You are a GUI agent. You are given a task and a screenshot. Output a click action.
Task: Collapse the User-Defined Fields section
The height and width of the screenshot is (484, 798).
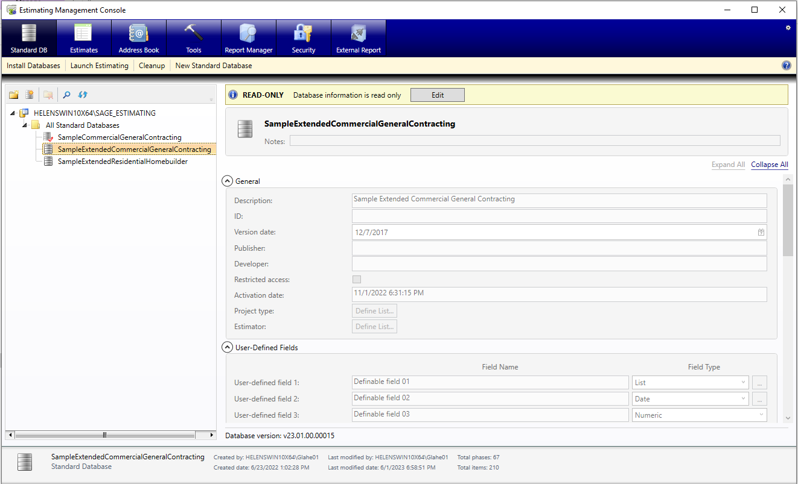(x=228, y=347)
